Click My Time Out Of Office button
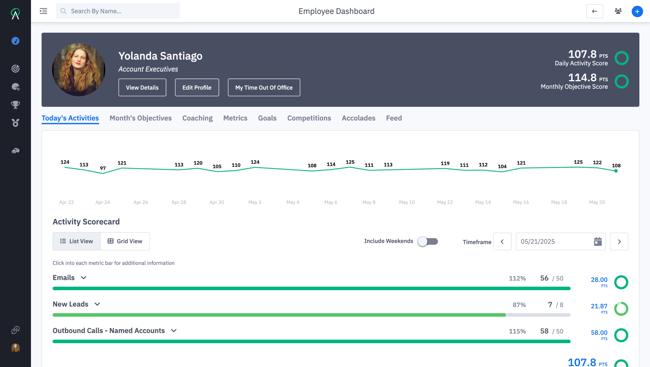The height and width of the screenshot is (367, 650). click(x=264, y=87)
